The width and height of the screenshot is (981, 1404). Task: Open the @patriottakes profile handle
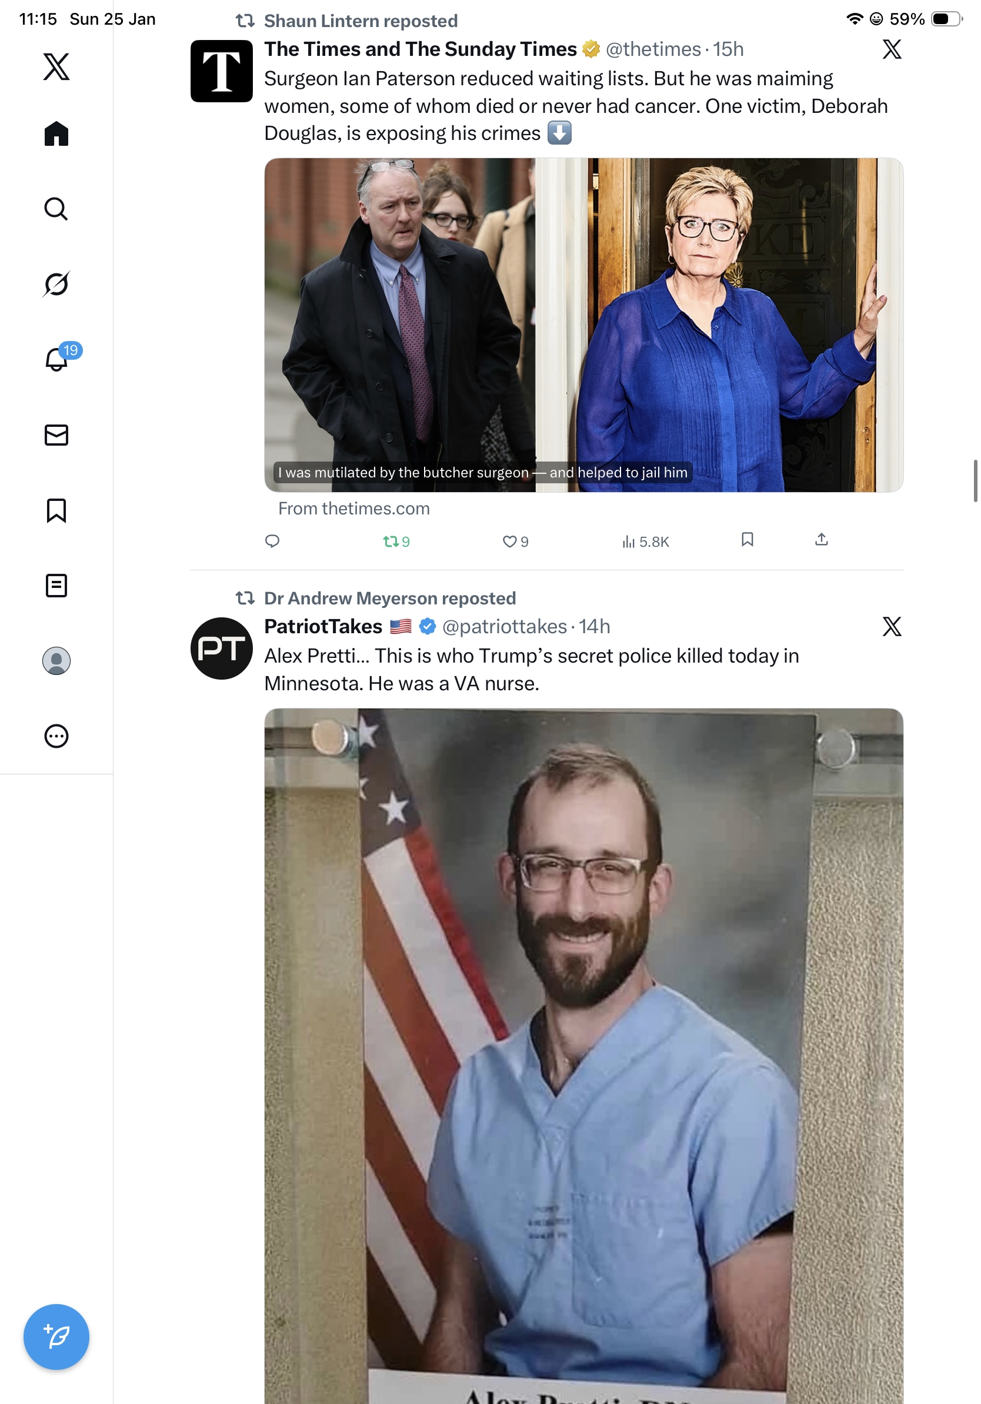pyautogui.click(x=505, y=626)
